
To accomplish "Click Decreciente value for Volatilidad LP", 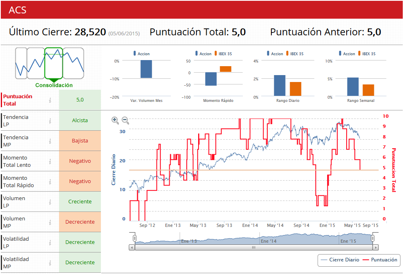I will (80, 242).
